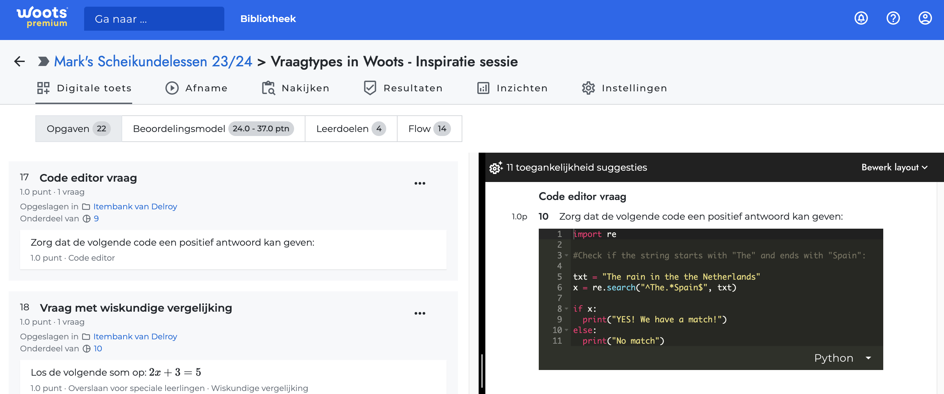Open the Bewerk layout dropdown
944x394 pixels.
pos(894,168)
